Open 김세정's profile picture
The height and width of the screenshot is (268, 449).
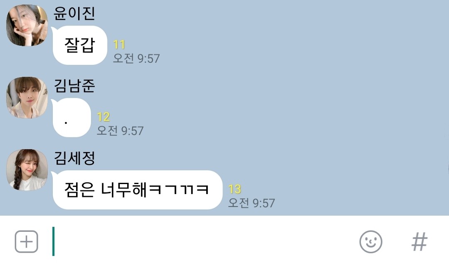pos(27,170)
